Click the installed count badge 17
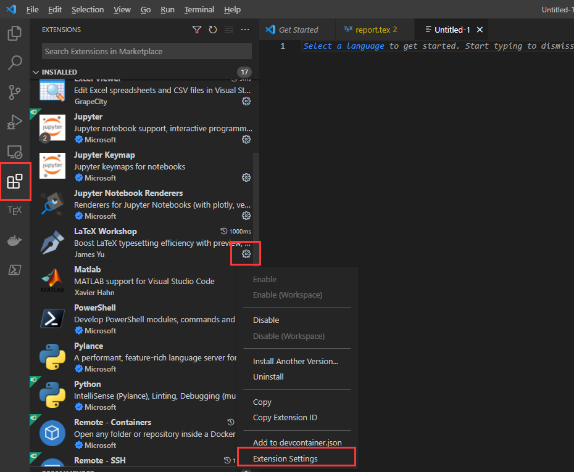The width and height of the screenshot is (574, 472). [x=244, y=72]
